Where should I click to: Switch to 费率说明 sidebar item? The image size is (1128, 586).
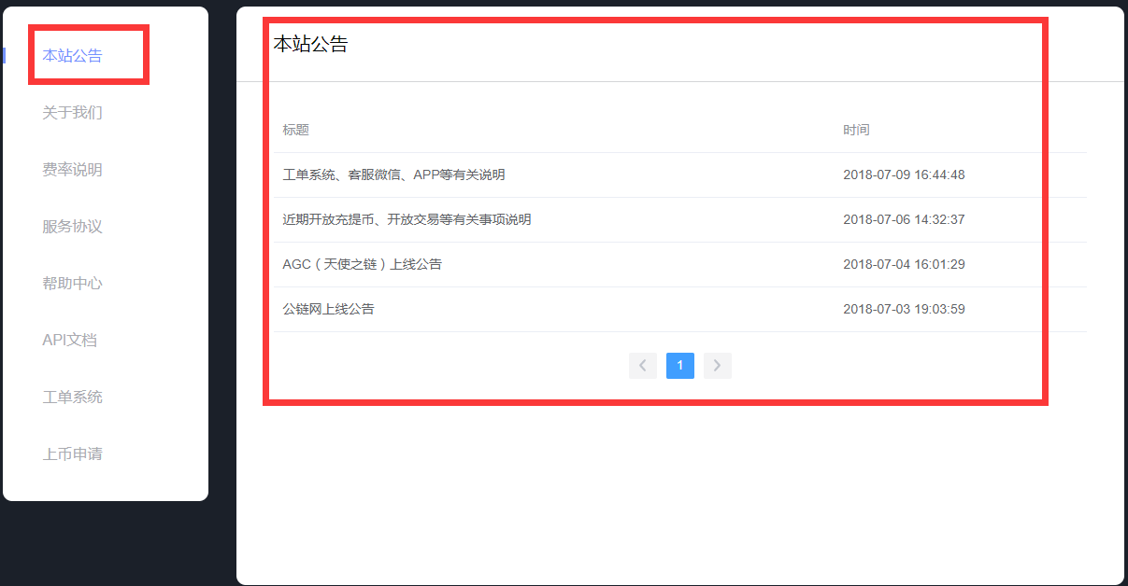73,170
